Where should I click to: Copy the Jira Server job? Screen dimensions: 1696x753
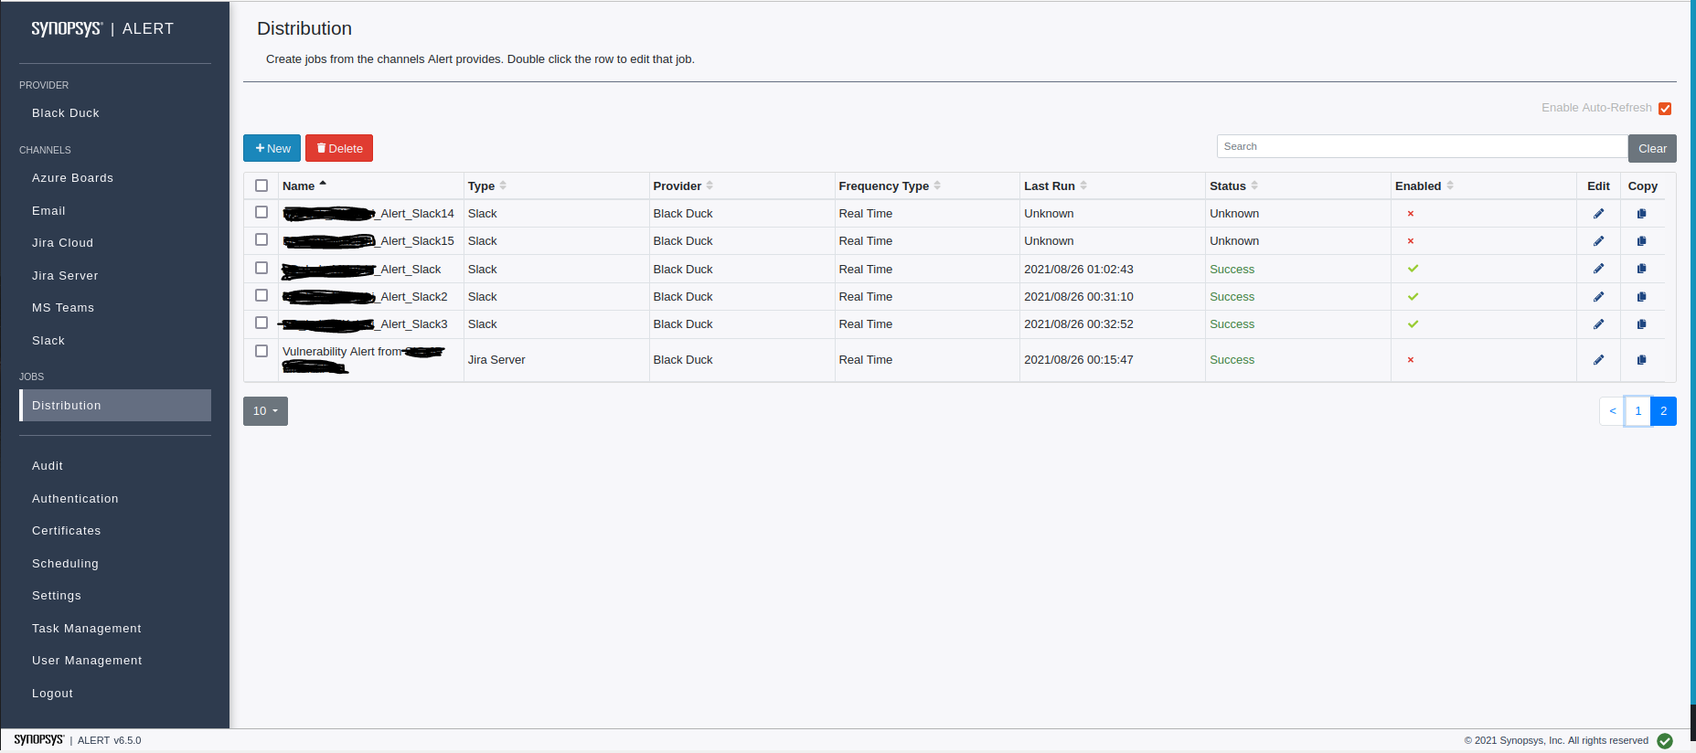[1642, 360]
